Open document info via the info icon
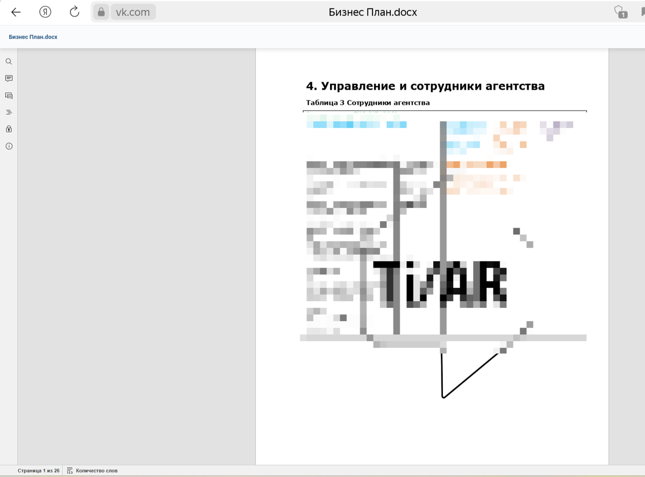Screen dimensions: 645x477 tap(9, 146)
